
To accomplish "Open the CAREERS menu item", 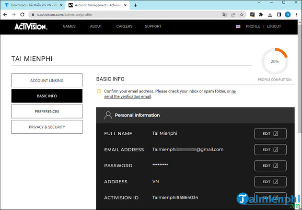I will (125, 26).
